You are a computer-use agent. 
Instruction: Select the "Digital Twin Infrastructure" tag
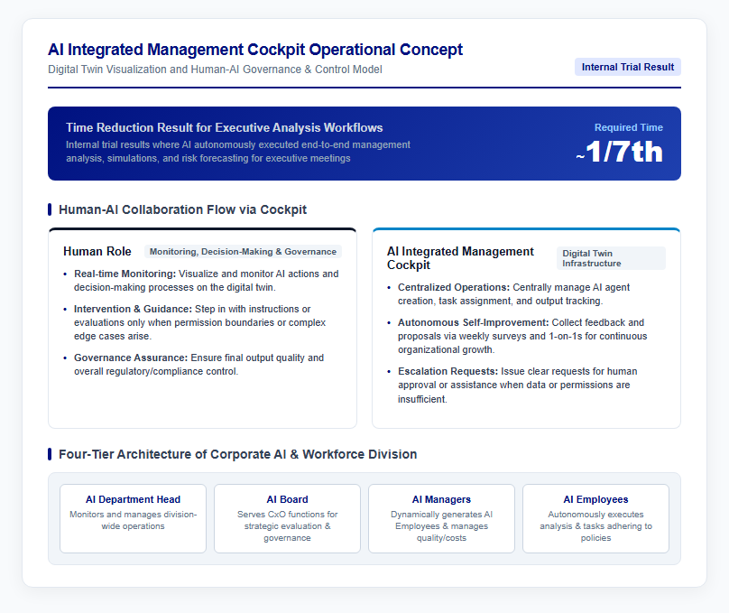[611, 258]
